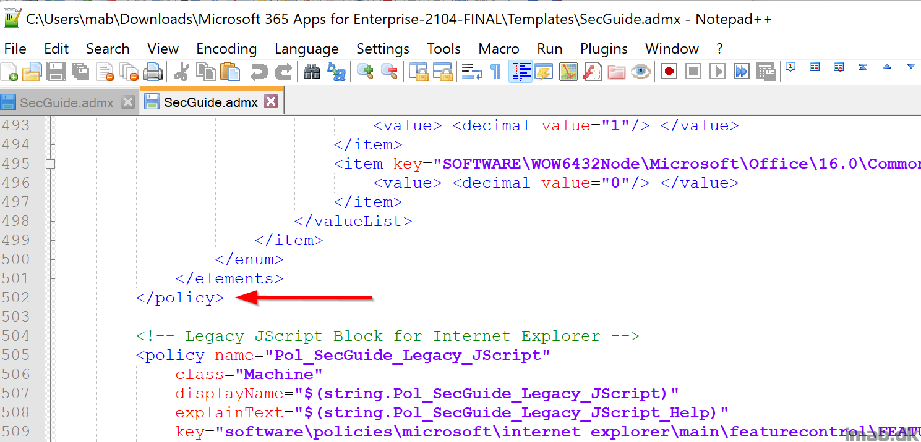Toggle synchronize horizontal scrolling icon
This screenshot has height=442, width=921.
(x=443, y=72)
